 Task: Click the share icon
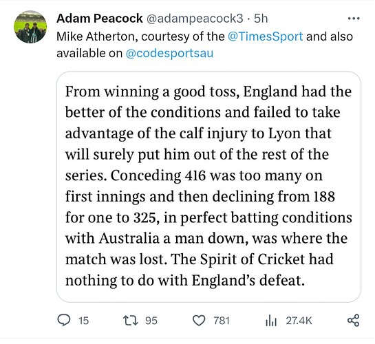tap(354, 321)
